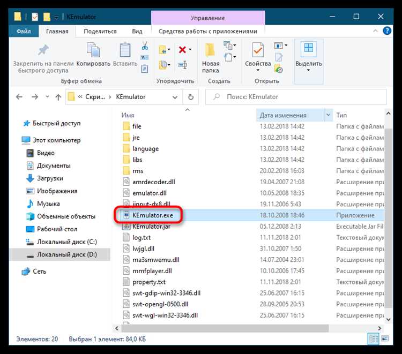Click the Управление contextual tab
Image resolution: width=402 pixels, height=354 pixels.
click(x=207, y=18)
